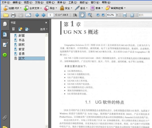This screenshot has height=128, width=152.
Task: Create a new bookmark
Action: coord(20,29)
